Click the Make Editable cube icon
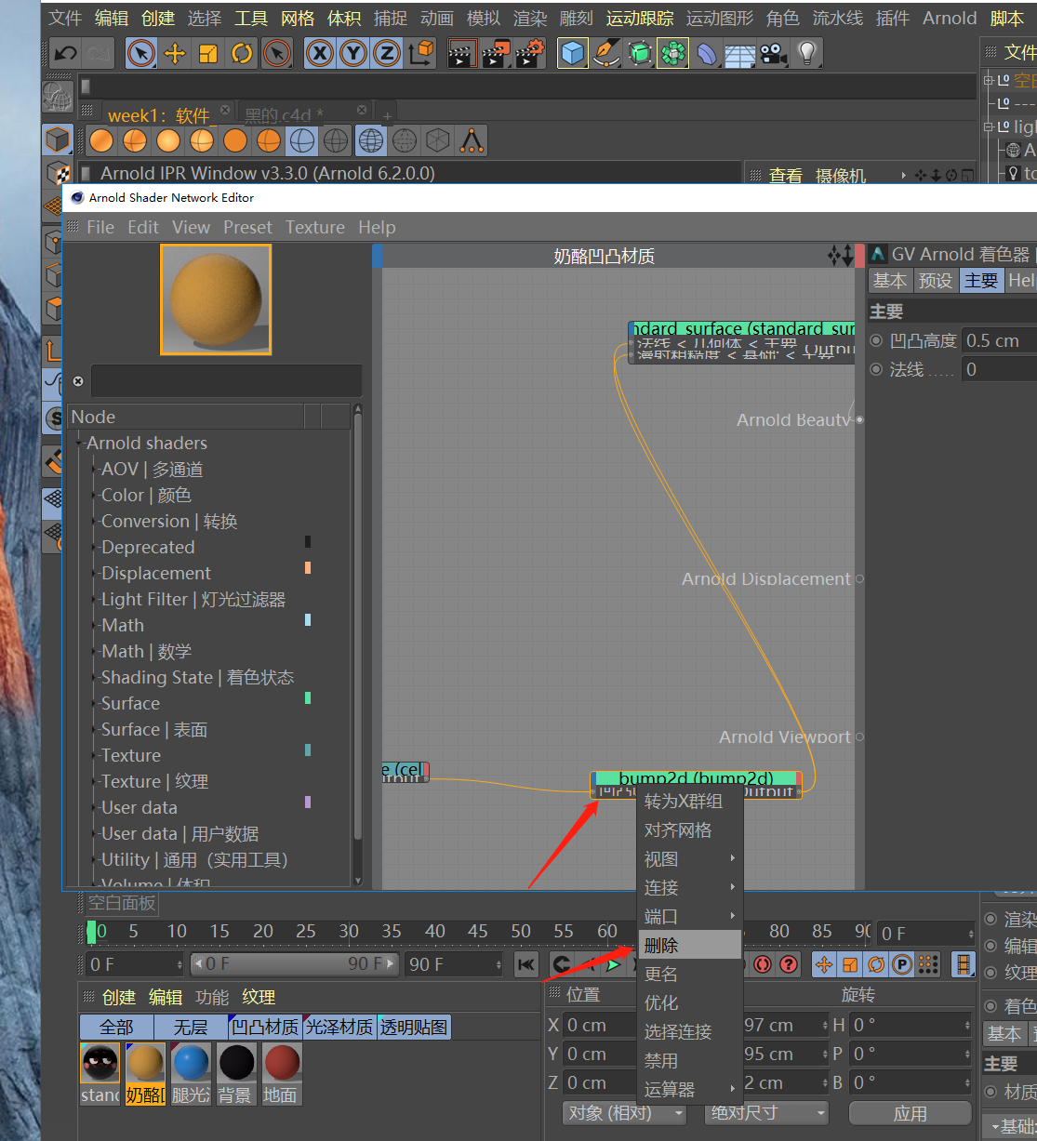 coord(58,139)
